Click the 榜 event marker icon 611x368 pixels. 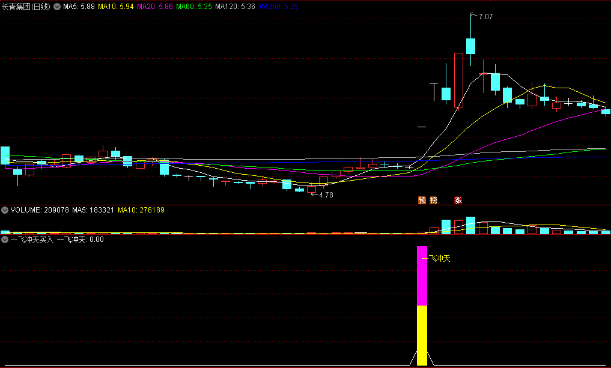click(x=433, y=200)
